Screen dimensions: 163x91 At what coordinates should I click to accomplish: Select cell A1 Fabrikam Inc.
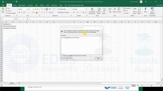(x=6, y=24)
